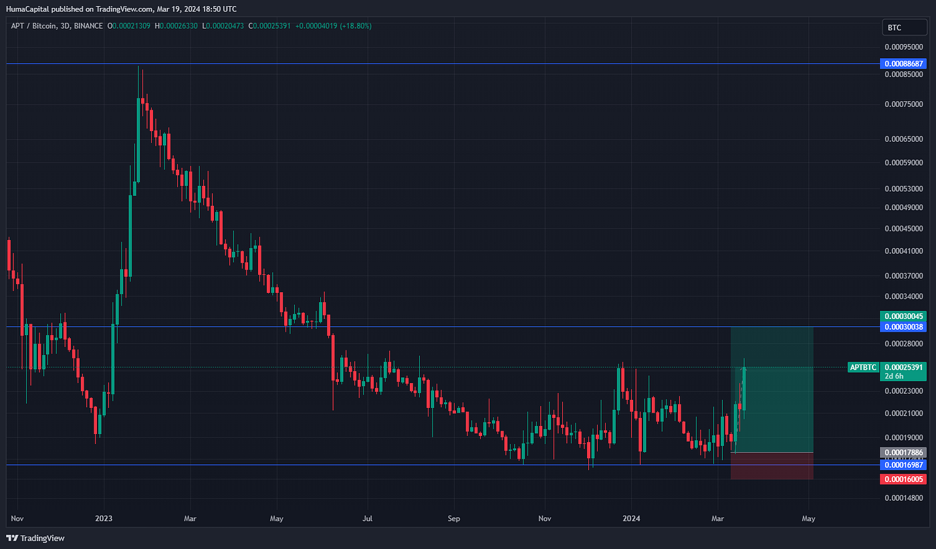The height and width of the screenshot is (549, 936).
Task: Click the 0.00041000 price axis label
Action: tap(904, 251)
